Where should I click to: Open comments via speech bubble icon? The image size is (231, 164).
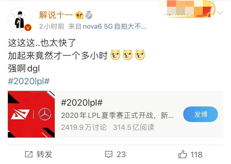[109, 154]
